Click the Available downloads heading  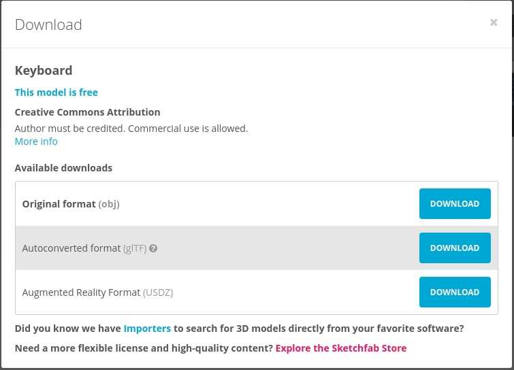tap(63, 168)
